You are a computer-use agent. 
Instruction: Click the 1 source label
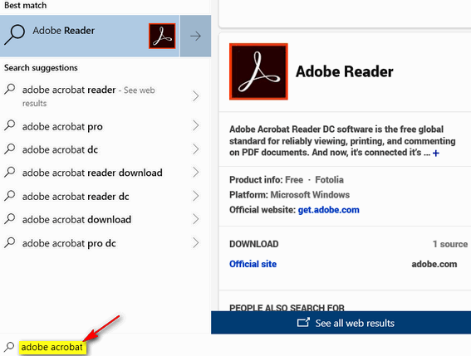point(450,244)
